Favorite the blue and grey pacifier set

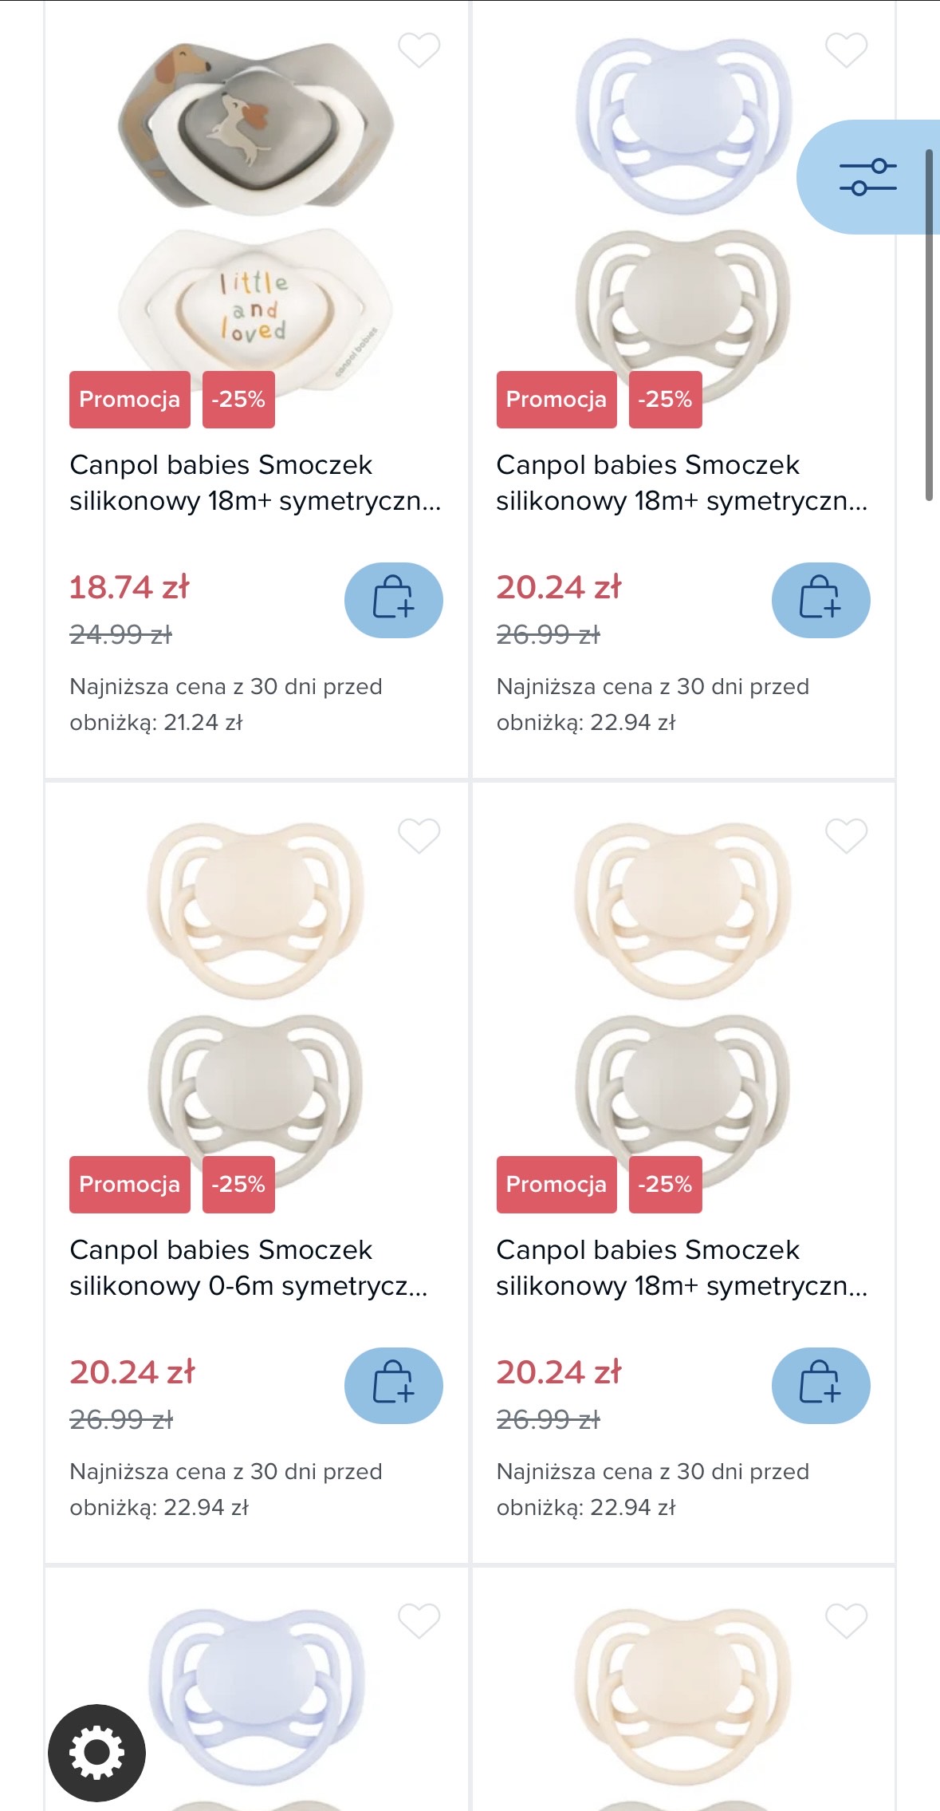(846, 50)
